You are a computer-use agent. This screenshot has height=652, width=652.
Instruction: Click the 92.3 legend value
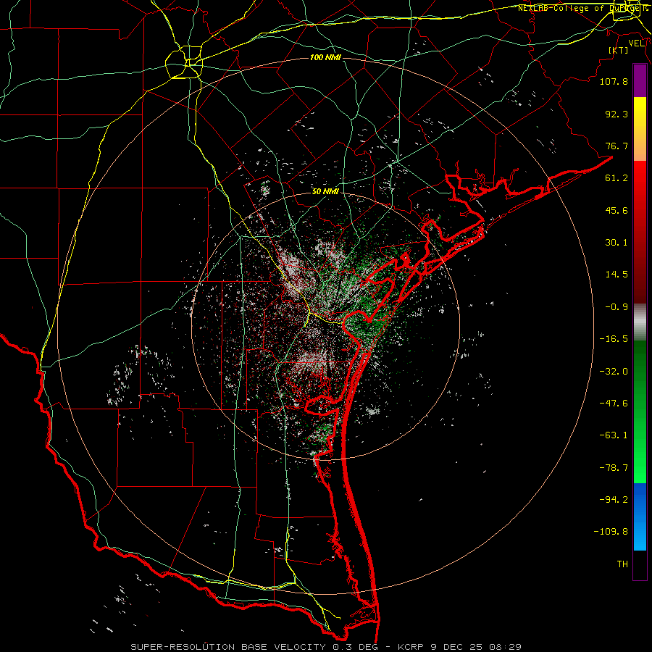617,114
